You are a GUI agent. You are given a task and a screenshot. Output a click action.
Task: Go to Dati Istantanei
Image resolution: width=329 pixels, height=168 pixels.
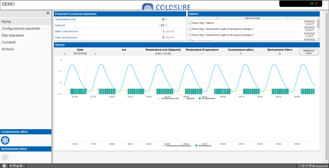click(x=26, y=35)
